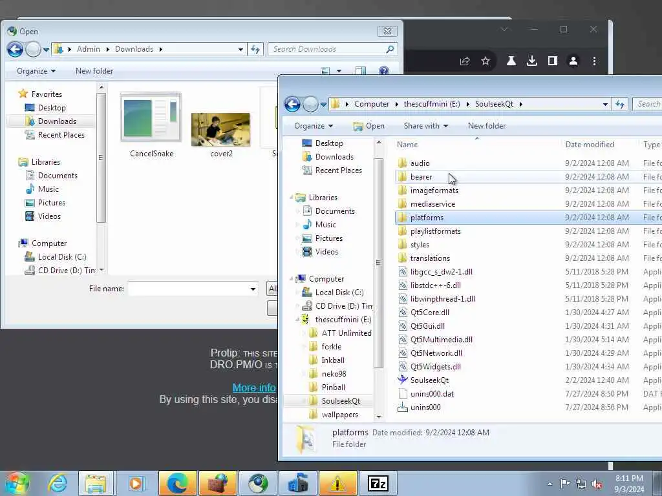Open Internet Explorer from taskbar
The width and height of the screenshot is (662, 496).
coord(58,483)
